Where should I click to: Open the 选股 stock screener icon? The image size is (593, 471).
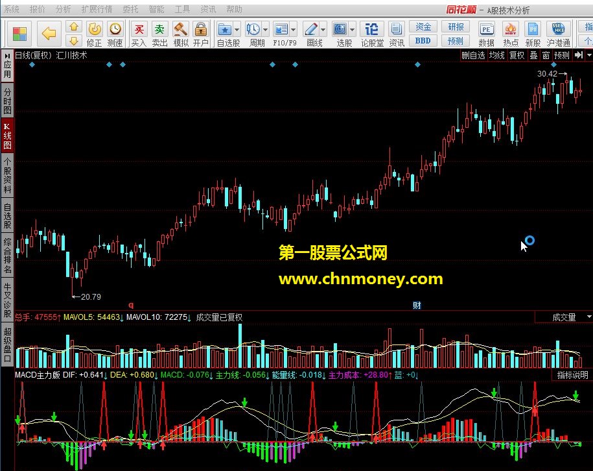tap(340, 30)
